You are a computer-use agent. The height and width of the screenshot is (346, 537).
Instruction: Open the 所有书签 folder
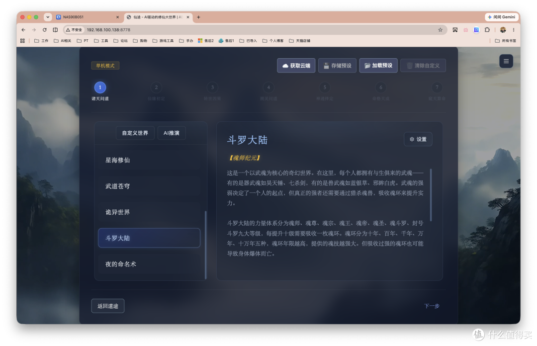point(506,41)
